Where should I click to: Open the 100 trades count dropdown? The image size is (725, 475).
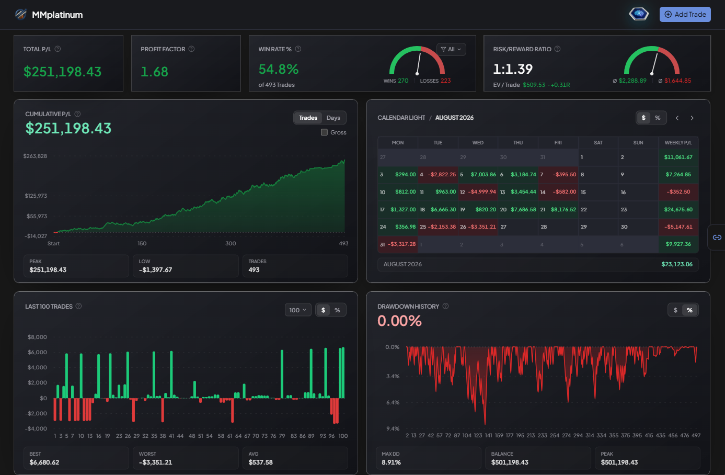tap(298, 310)
